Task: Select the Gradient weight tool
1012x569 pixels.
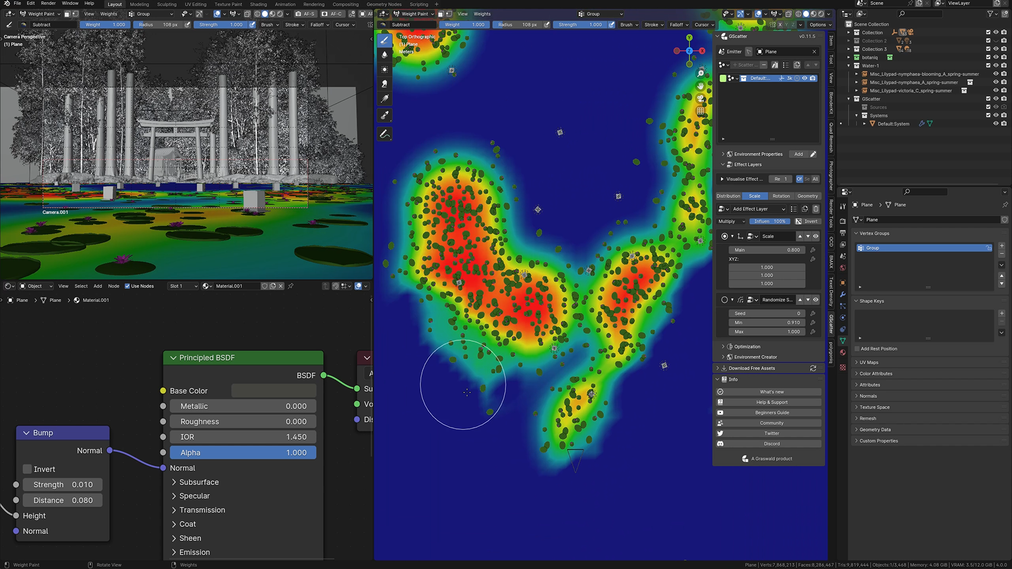Action: pos(385,99)
